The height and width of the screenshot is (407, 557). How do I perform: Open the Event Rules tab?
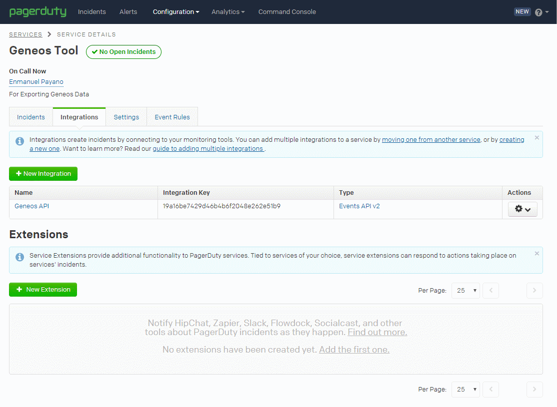point(172,117)
